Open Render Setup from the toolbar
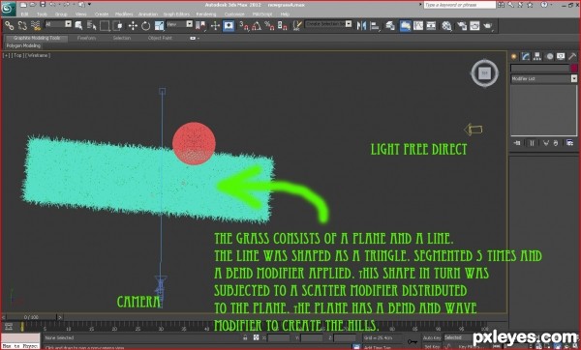Image resolution: width=581 pixels, height=350 pixels. point(462,25)
